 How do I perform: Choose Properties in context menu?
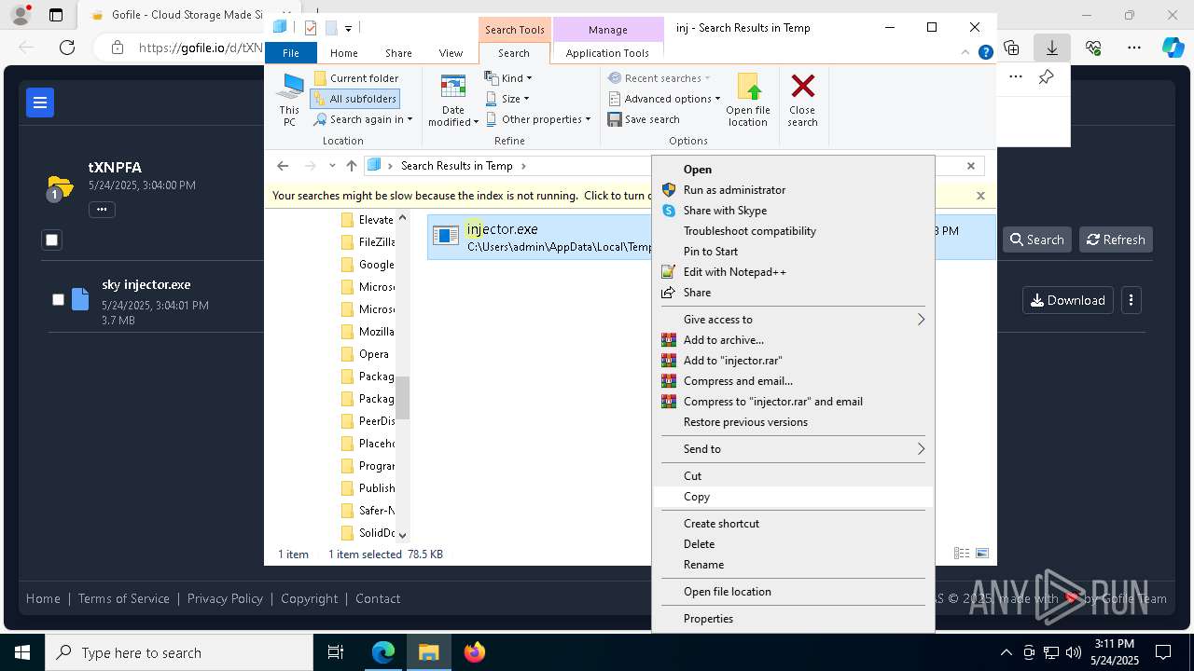coord(708,619)
